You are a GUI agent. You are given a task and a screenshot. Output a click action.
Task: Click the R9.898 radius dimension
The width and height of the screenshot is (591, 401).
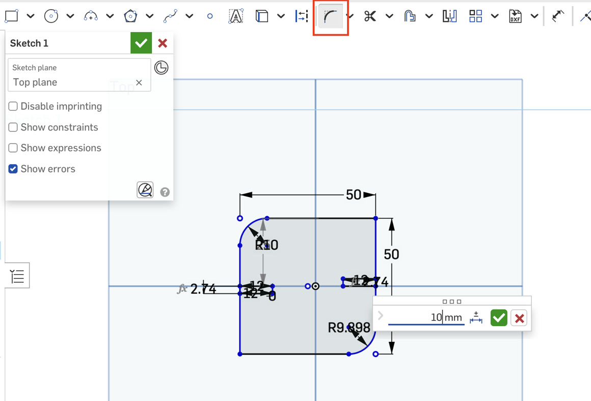tap(349, 328)
